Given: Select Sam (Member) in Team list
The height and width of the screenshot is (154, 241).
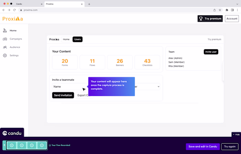Looking at the screenshot, I should (x=176, y=62).
